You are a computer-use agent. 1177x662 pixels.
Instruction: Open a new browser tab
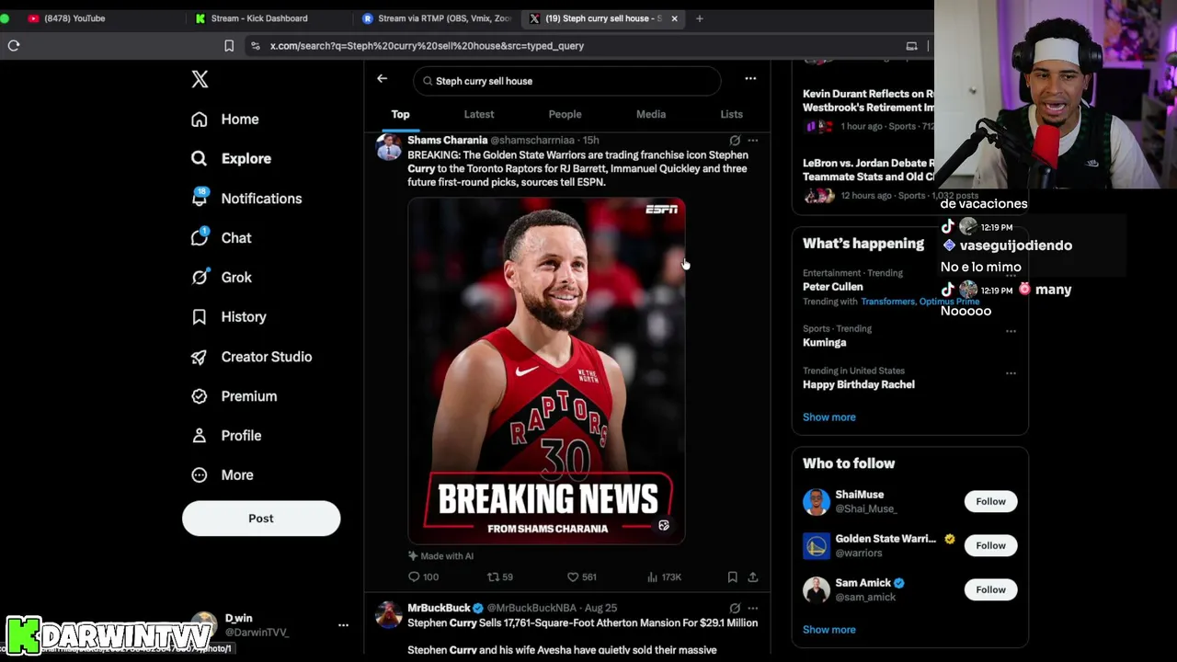point(700,18)
